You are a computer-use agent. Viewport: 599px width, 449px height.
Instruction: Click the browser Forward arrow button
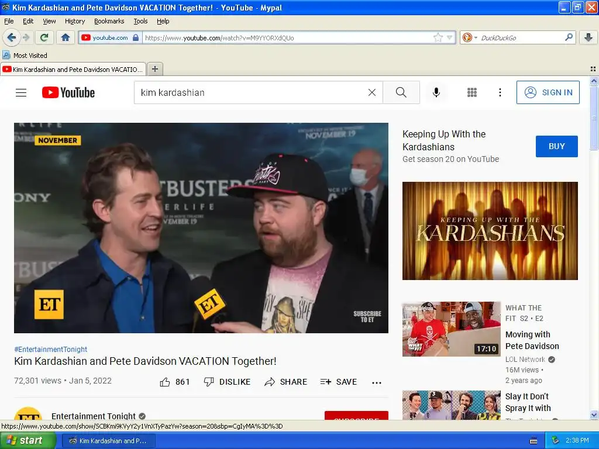pos(26,37)
